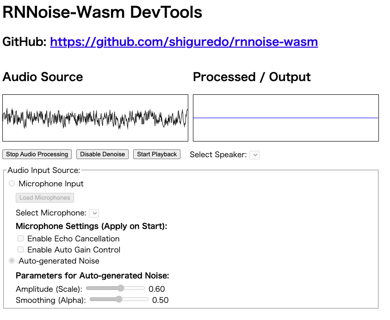Image resolution: width=390 pixels, height=320 pixels.
Task: Click the Processed / Output waveform display
Action: [x=286, y=117]
